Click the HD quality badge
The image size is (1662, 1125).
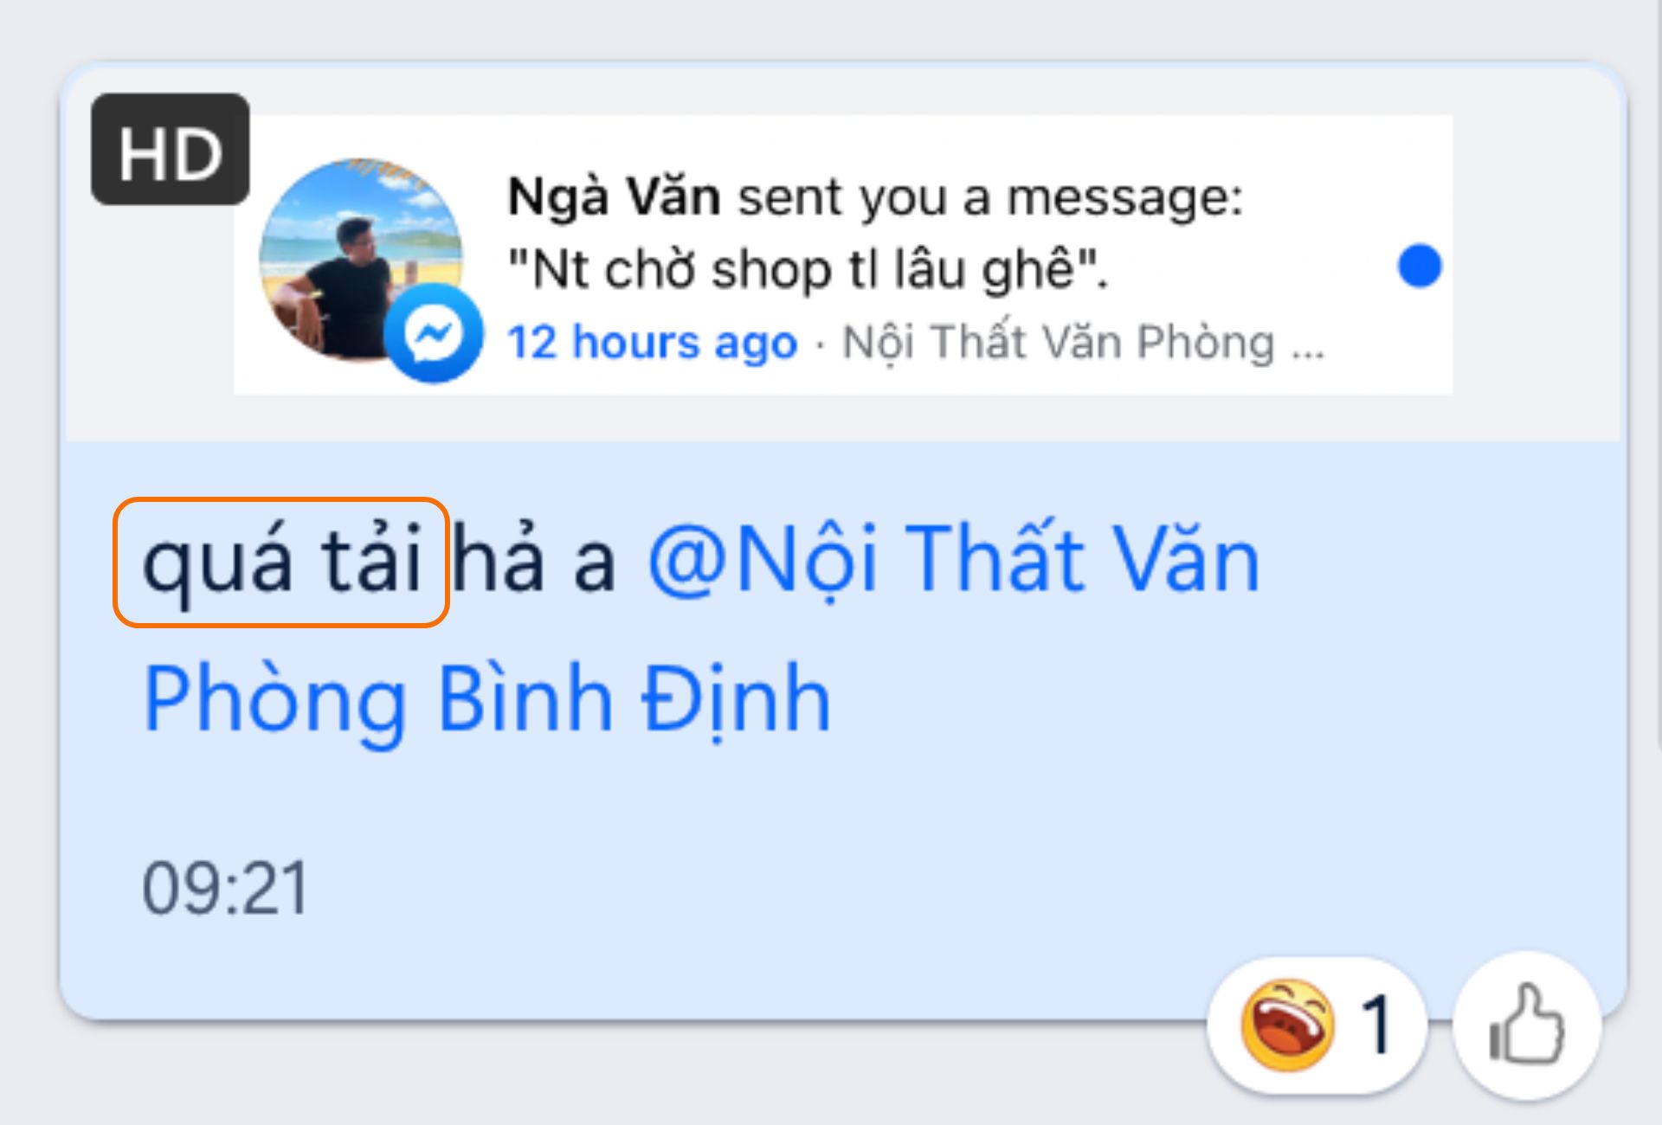click(x=171, y=150)
